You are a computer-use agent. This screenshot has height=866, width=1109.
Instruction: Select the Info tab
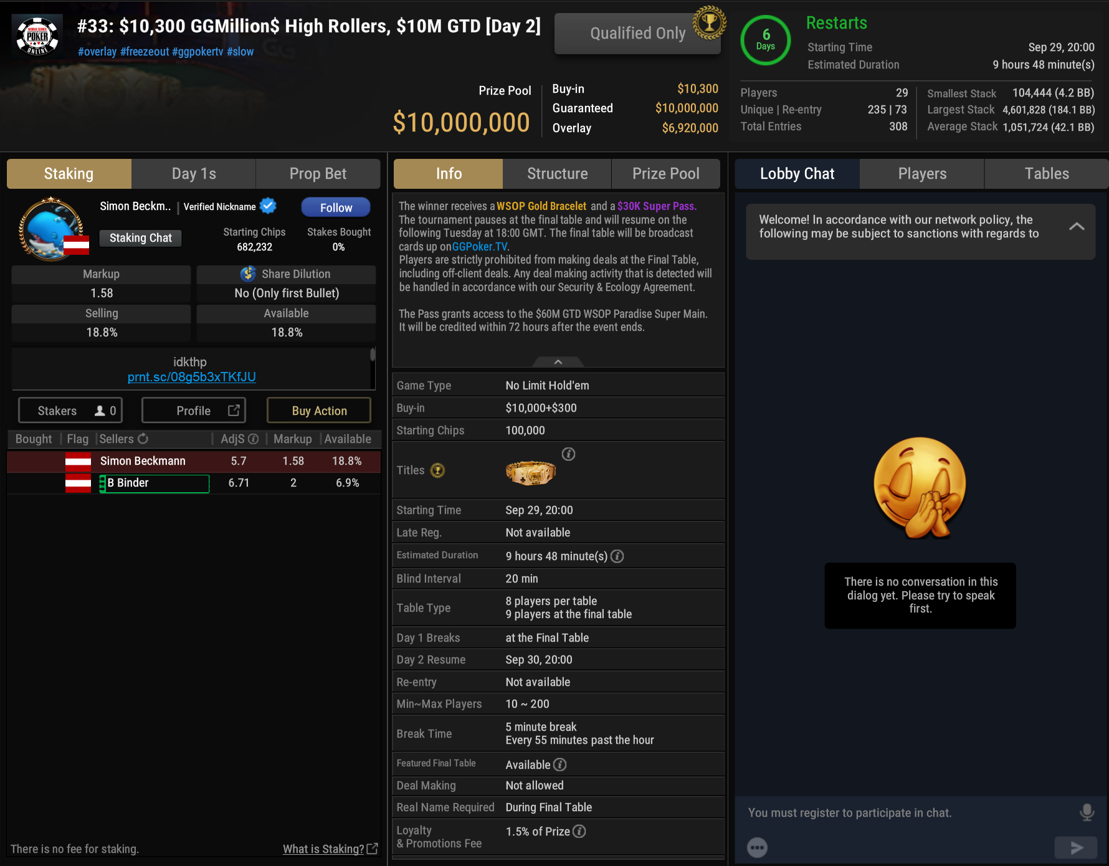coord(449,174)
